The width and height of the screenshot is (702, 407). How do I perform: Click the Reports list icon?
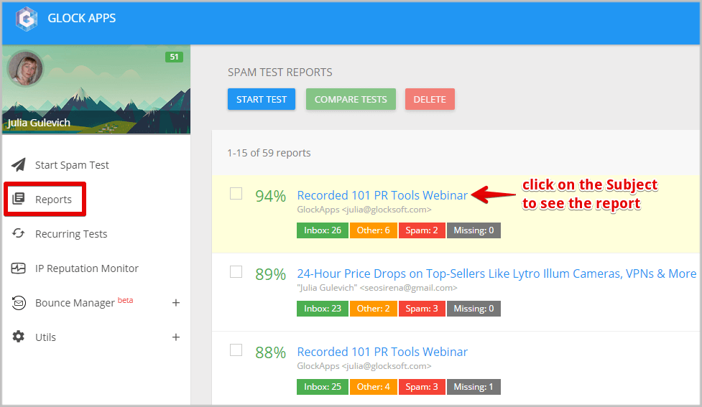[x=19, y=199]
